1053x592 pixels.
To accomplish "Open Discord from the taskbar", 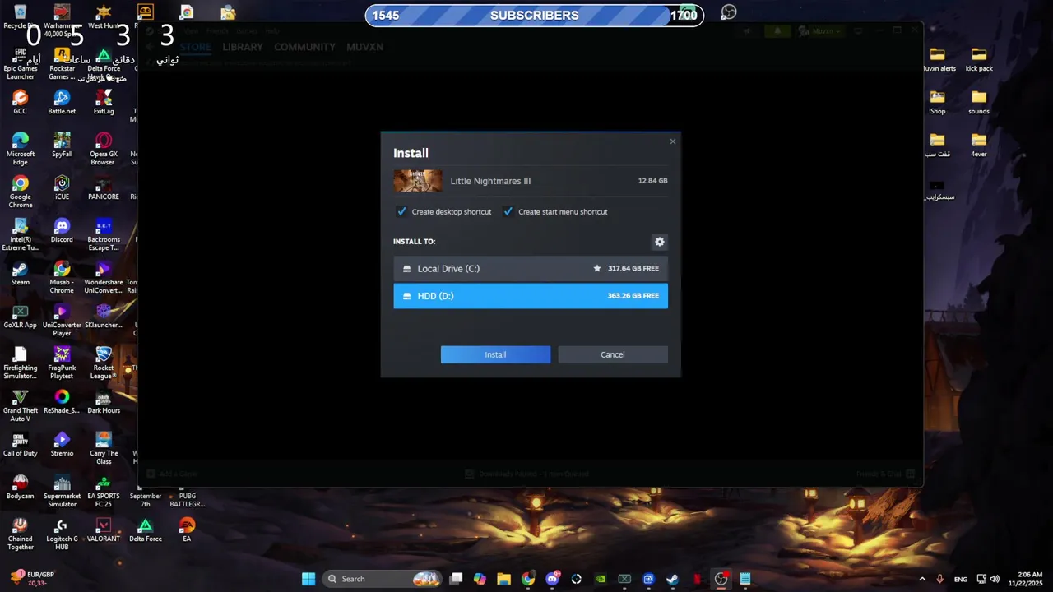I will (552, 579).
